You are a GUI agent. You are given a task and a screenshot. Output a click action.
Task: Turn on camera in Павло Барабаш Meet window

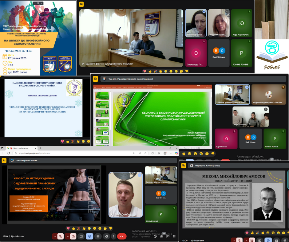[73, 236]
